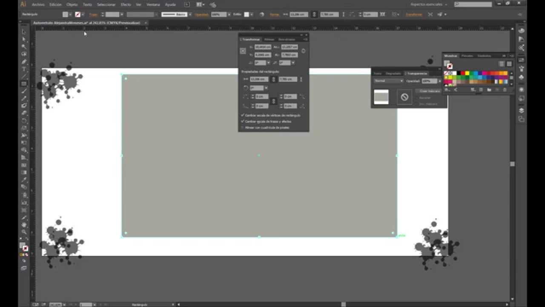Screen dimensions: 545x307
Task: Open the fill color dropdown in control bar
Action: [71, 14]
